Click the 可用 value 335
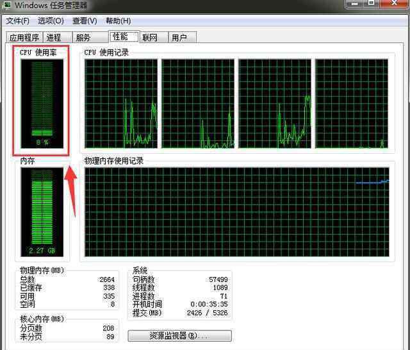 pos(109,296)
